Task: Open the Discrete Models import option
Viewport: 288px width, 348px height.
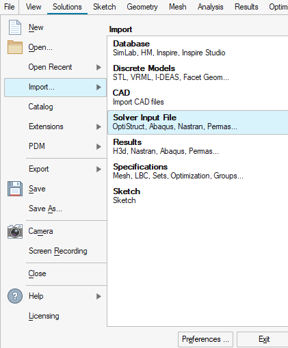Action: tap(198, 72)
